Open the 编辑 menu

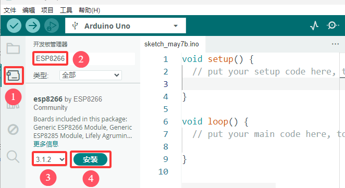pyautogui.click(x=29, y=10)
